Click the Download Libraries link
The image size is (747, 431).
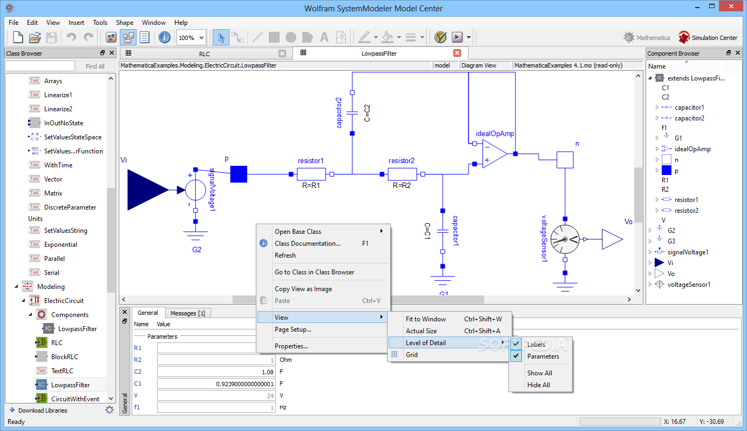coord(43,410)
